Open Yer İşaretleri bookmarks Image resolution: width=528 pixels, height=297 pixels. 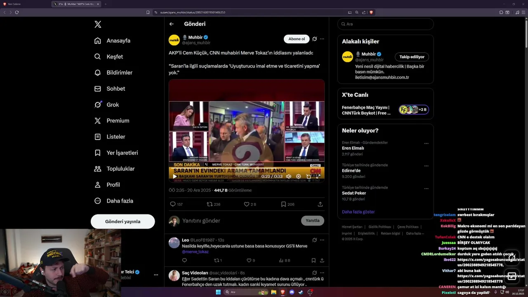tap(116, 153)
